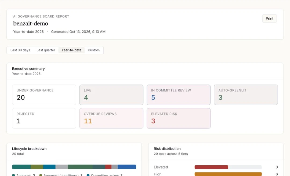Click the Risk distribution heading
This screenshot has width=290, height=176.
pos(167,149)
